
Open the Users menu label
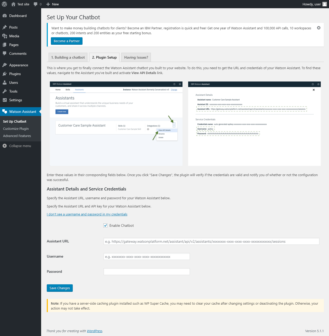[14, 83]
